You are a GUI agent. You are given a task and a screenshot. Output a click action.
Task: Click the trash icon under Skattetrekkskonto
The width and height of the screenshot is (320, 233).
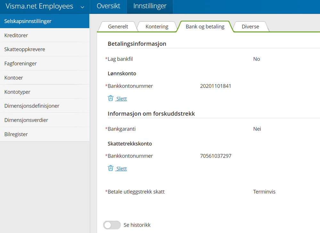tap(111, 168)
